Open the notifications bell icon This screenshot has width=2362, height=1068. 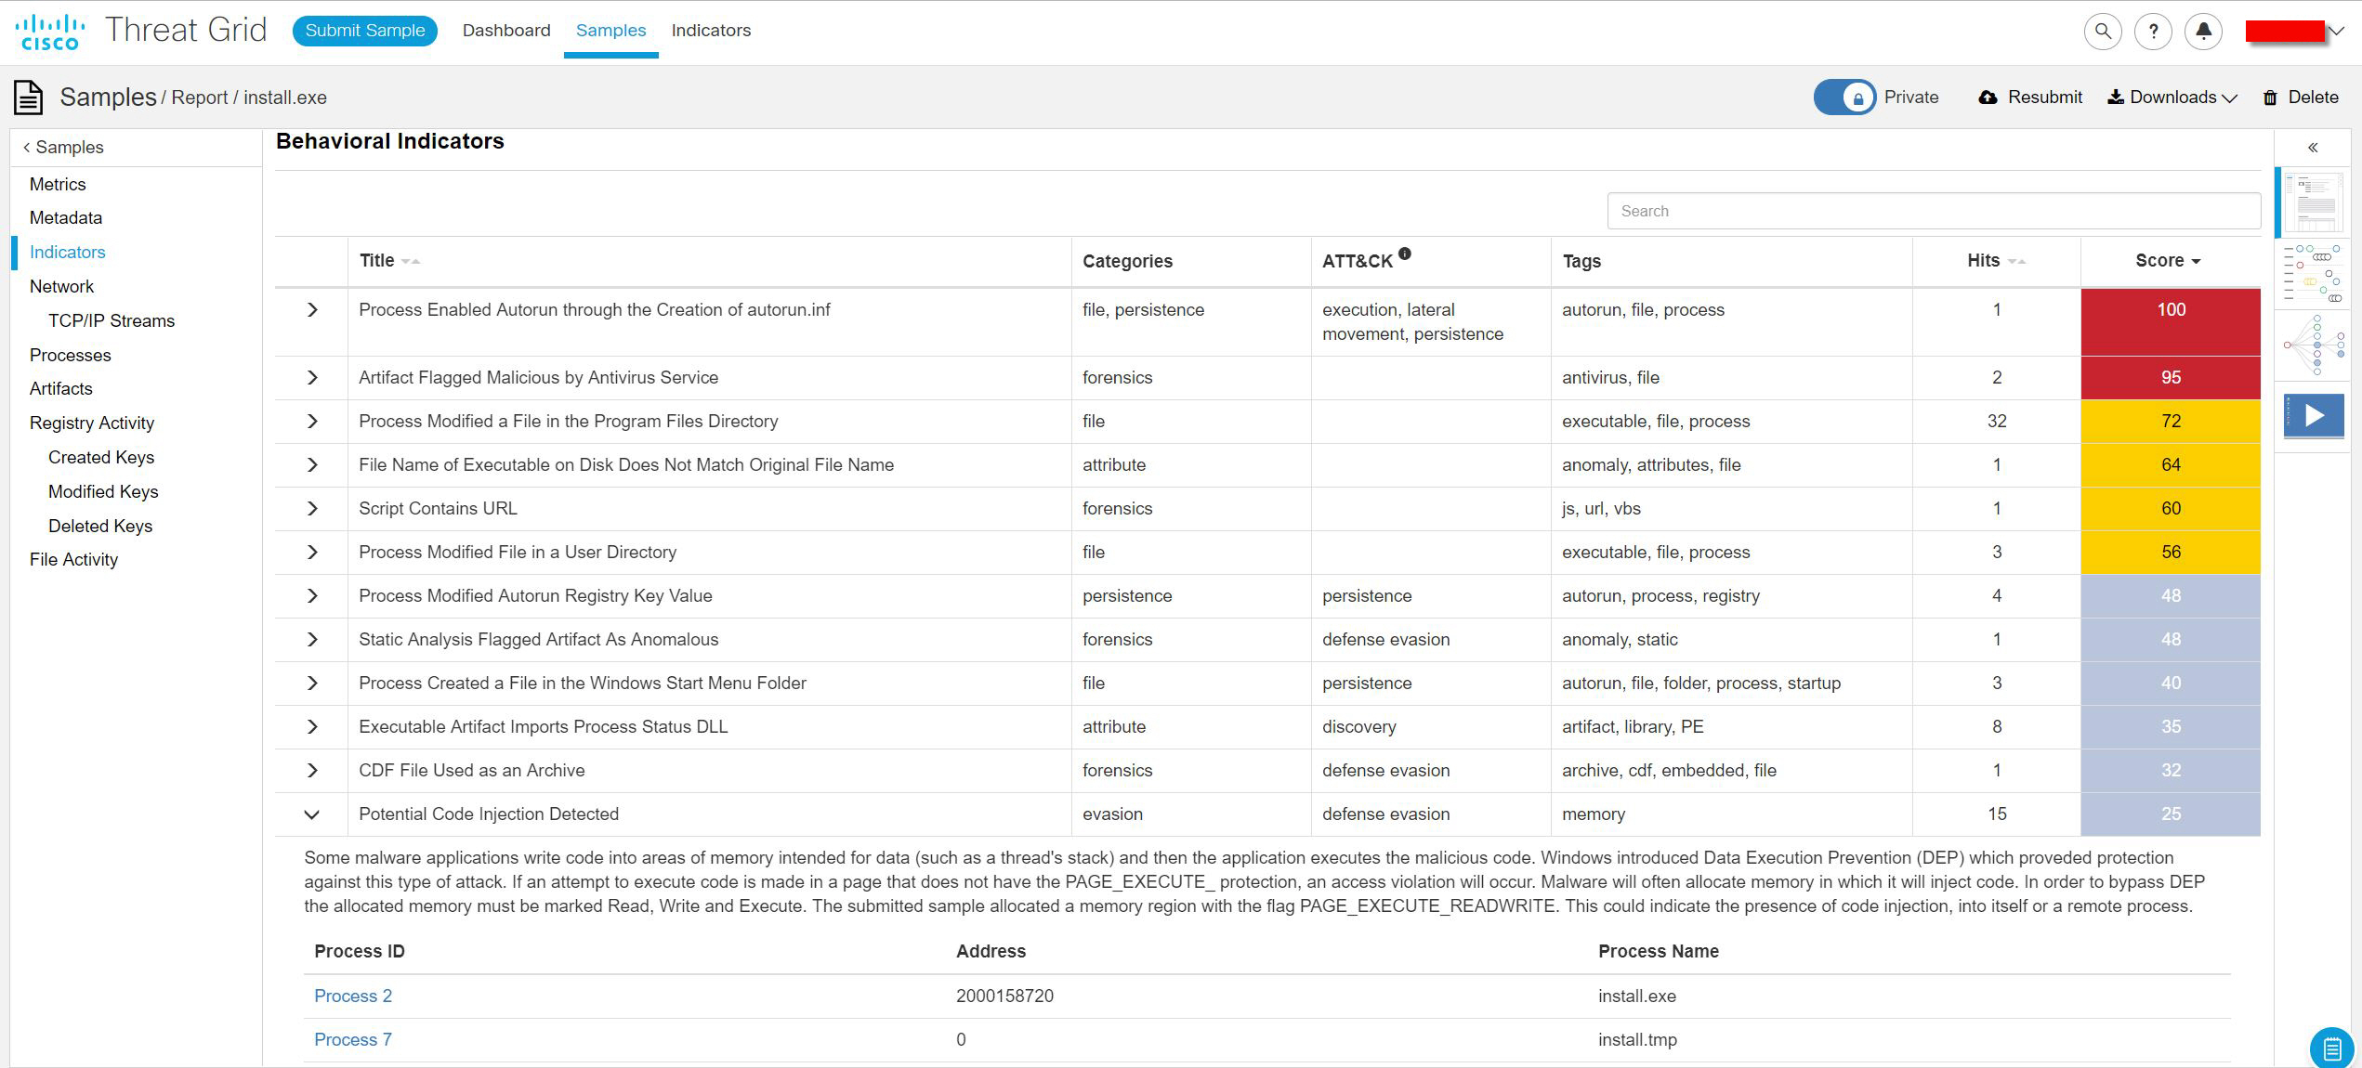click(x=2203, y=31)
